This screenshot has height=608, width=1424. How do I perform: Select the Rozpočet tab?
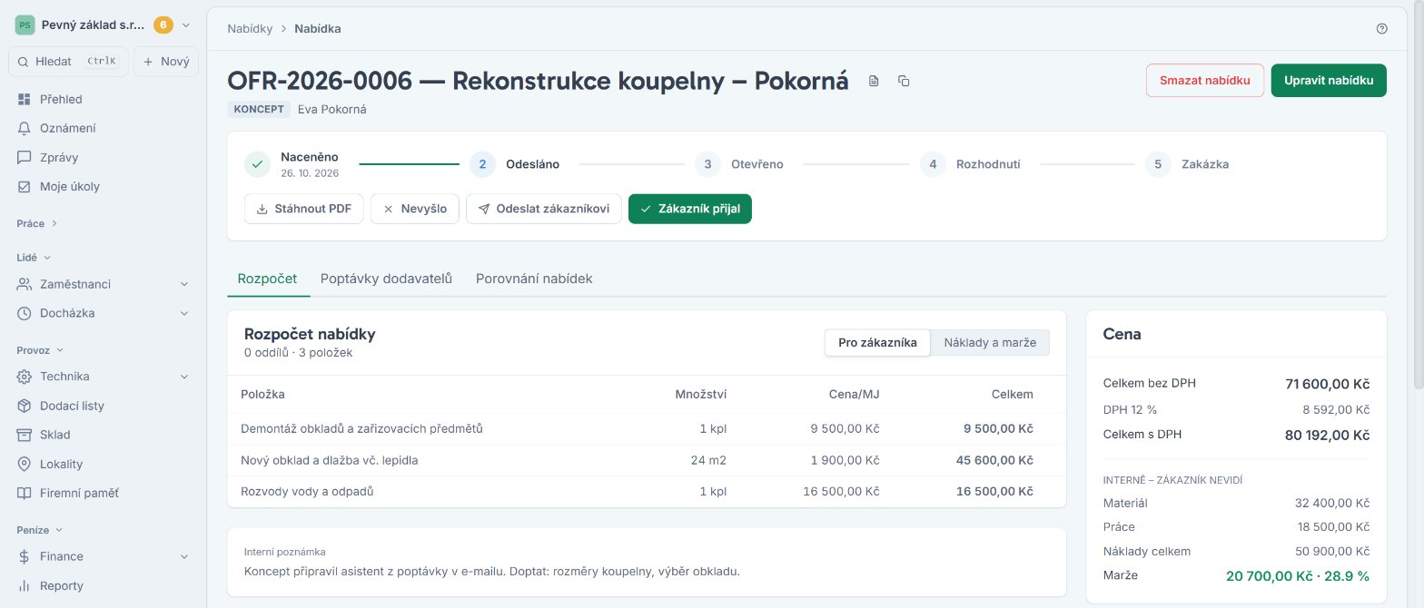(267, 279)
